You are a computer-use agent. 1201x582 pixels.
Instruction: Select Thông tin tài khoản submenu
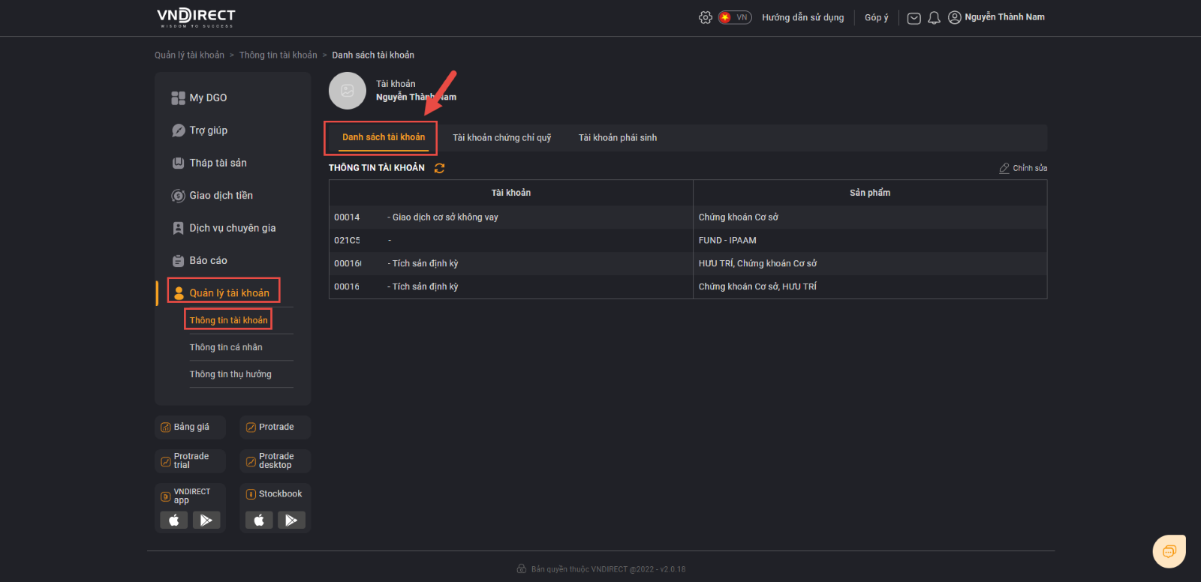tap(228, 320)
